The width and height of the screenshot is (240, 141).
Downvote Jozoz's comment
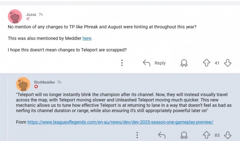point(228,63)
